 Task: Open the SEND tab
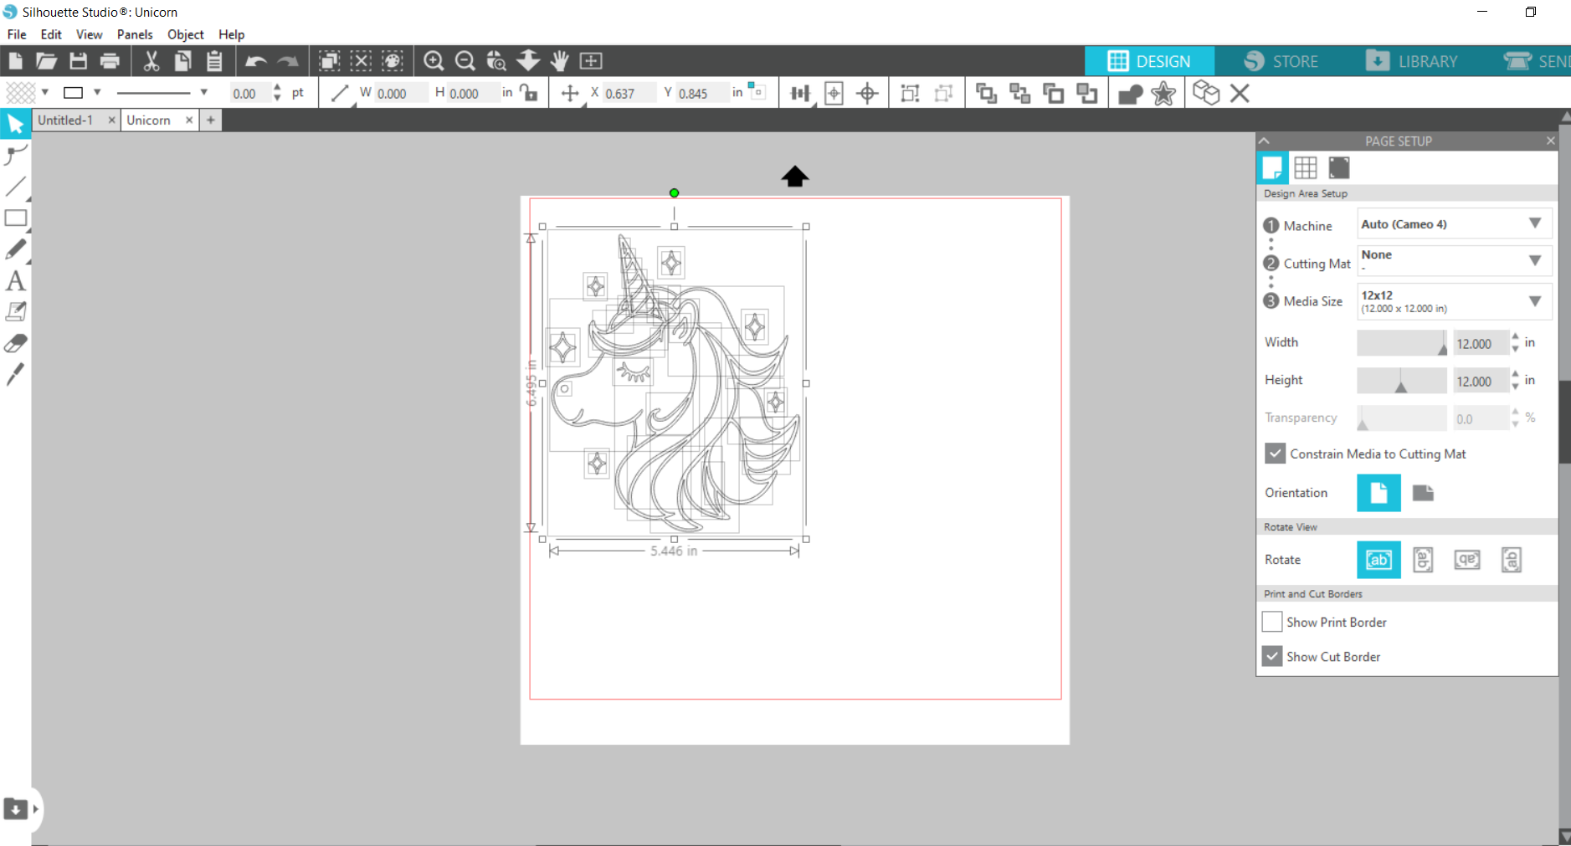pos(1537,61)
